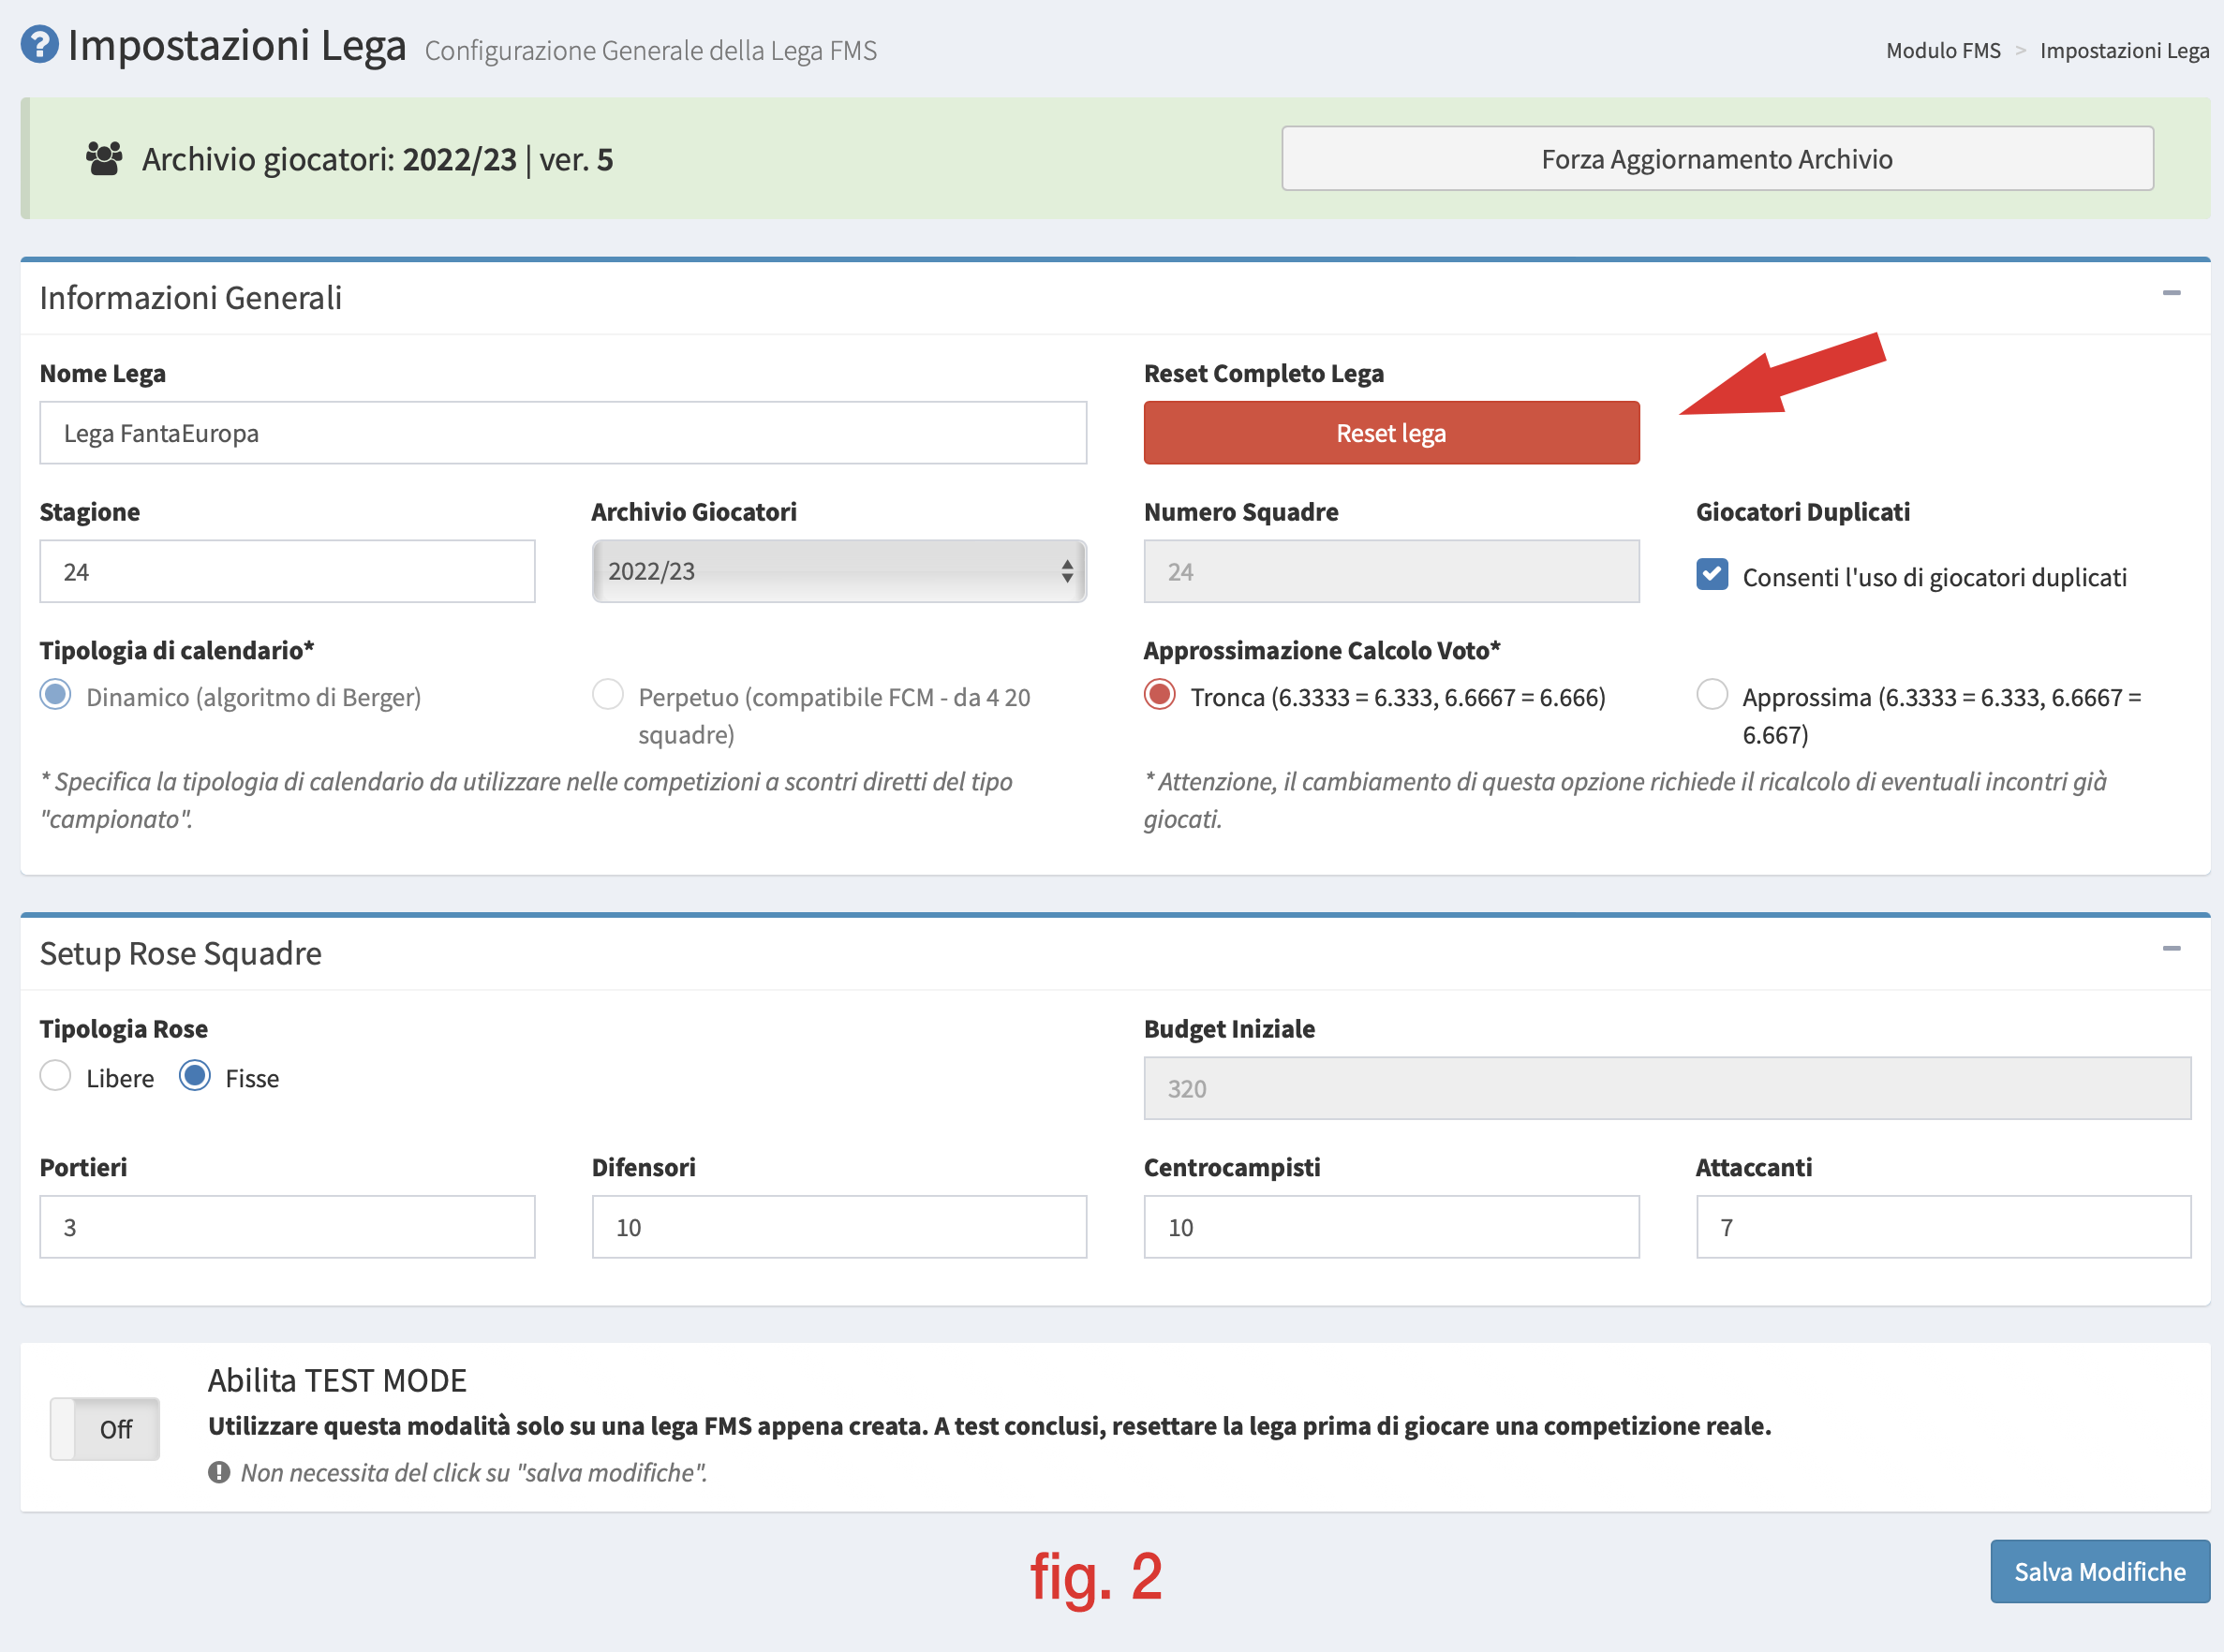Click Salva Modifiche button
Image resolution: width=2224 pixels, height=1652 pixels.
point(2099,1571)
